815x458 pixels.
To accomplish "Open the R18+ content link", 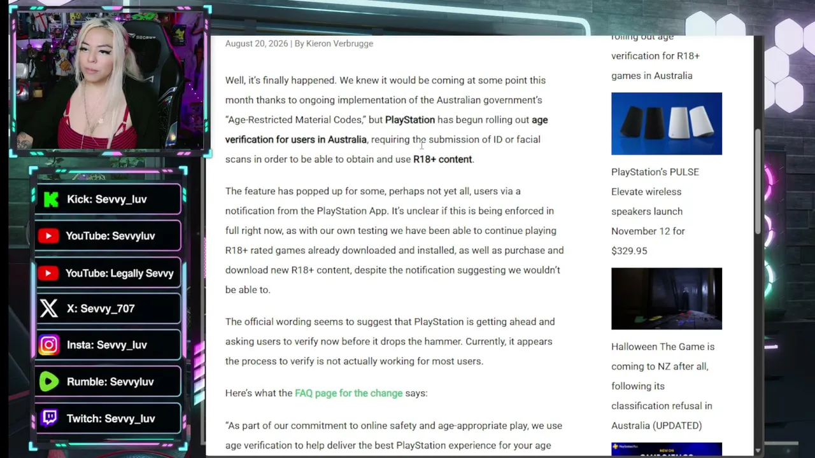I will click(x=443, y=159).
